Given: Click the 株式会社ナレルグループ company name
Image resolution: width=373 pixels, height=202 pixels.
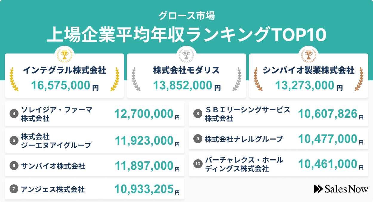Looking at the screenshot, I should pos(243,139).
